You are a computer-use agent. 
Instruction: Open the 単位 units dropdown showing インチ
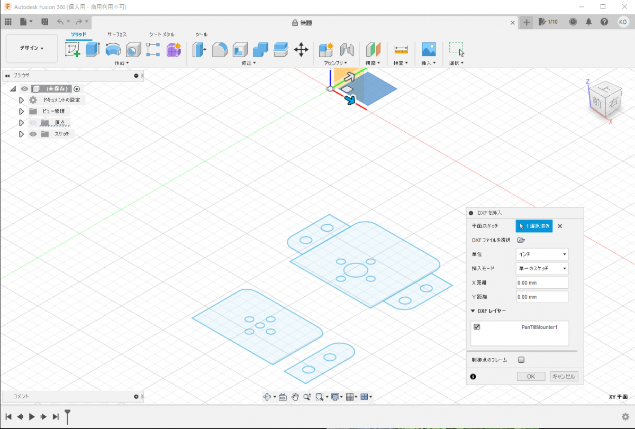pyautogui.click(x=541, y=254)
